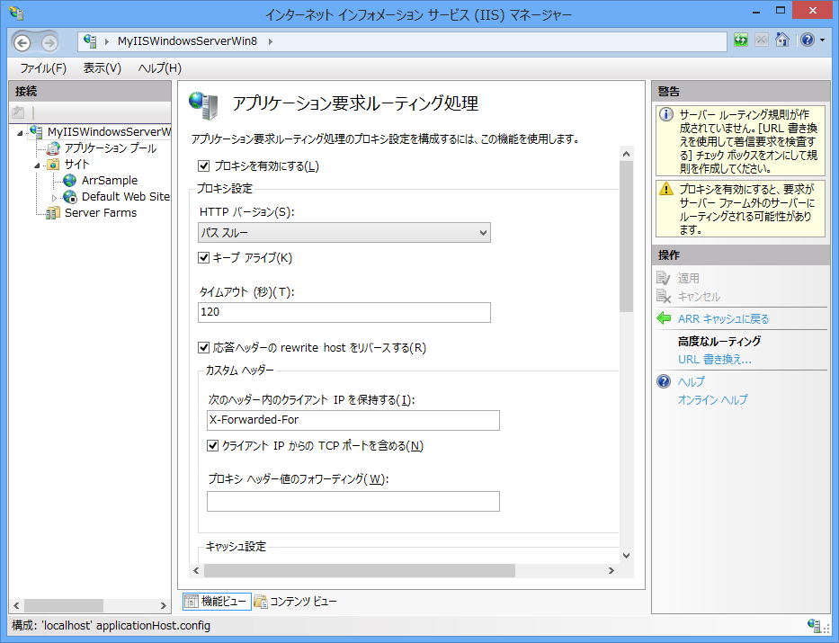Select the アプリケーション プール icon in tree
Viewport: 839px width, 643px height.
tap(53, 148)
